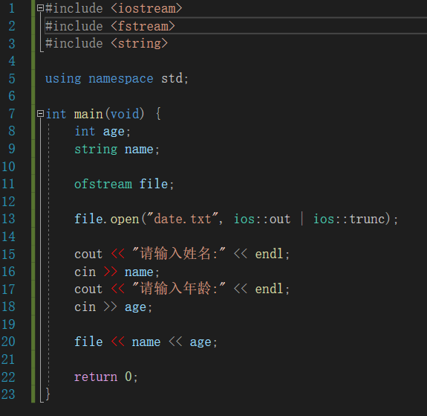The height and width of the screenshot is (416, 427).
Task: Click the "请输入年龄:" string
Action: point(179,289)
